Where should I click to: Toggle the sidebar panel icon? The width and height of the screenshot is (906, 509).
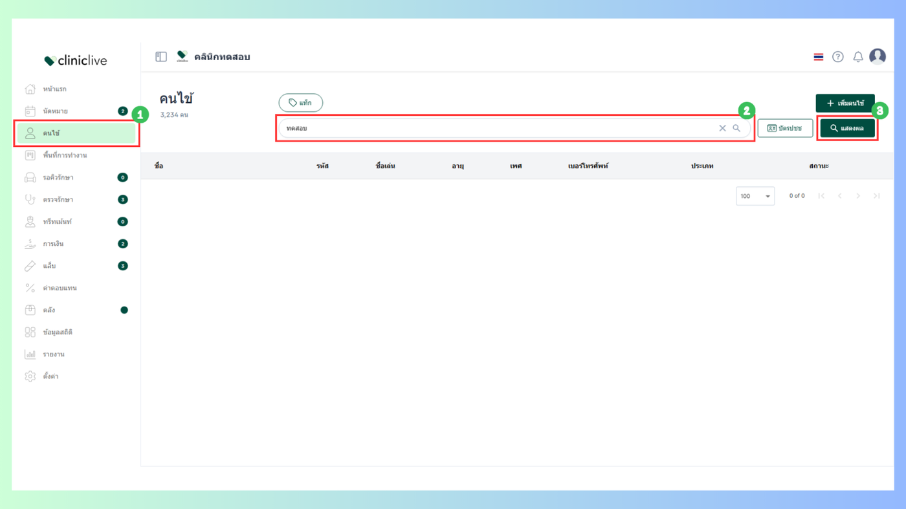[161, 57]
